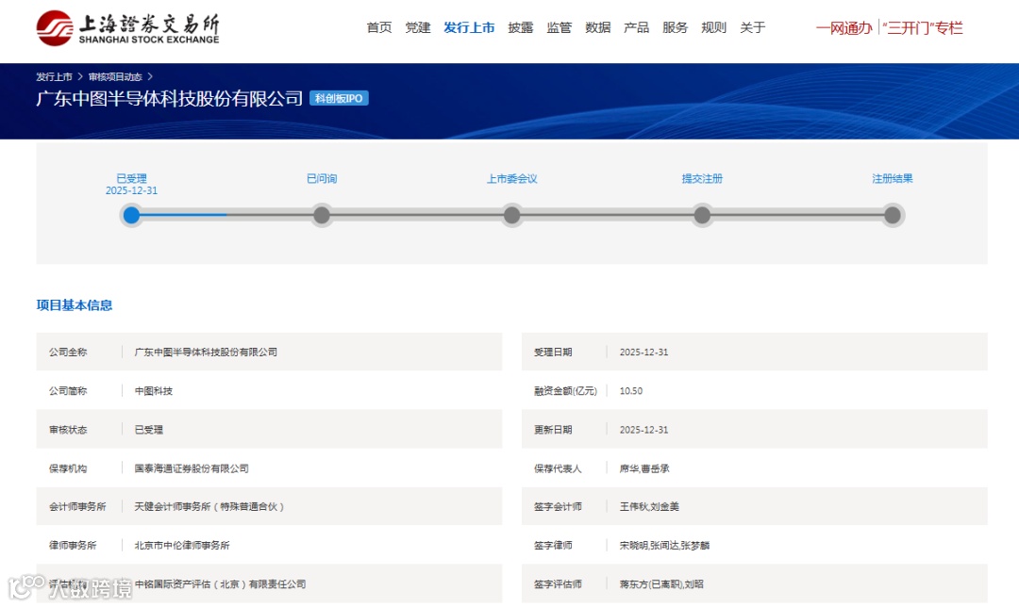Click the 更新日期 value 2025-12-31
1019x607 pixels.
(643, 430)
